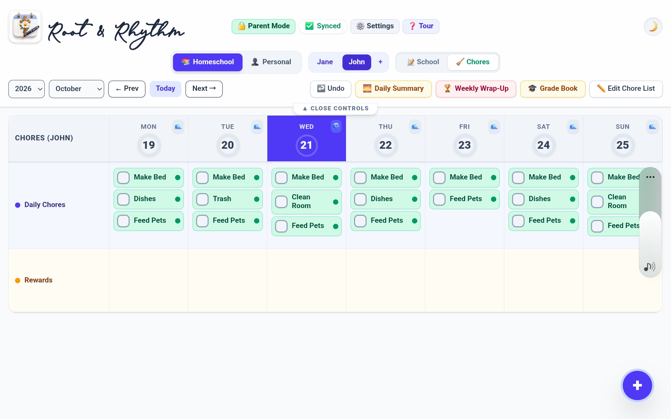Viewport: 671px width, 419px height.
Task: Toggle Parent Mode lock button
Action: point(264,26)
